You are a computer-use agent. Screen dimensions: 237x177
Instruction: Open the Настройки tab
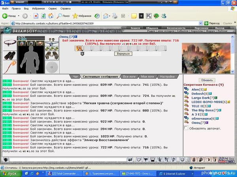point(167,77)
